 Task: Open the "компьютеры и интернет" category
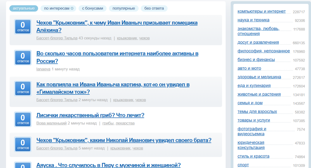pos(261,11)
